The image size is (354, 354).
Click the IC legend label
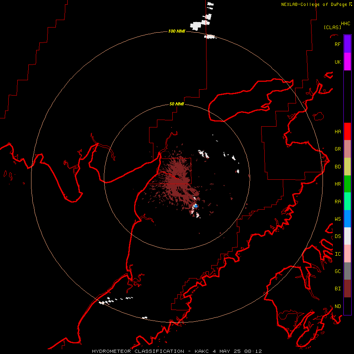(x=337, y=254)
